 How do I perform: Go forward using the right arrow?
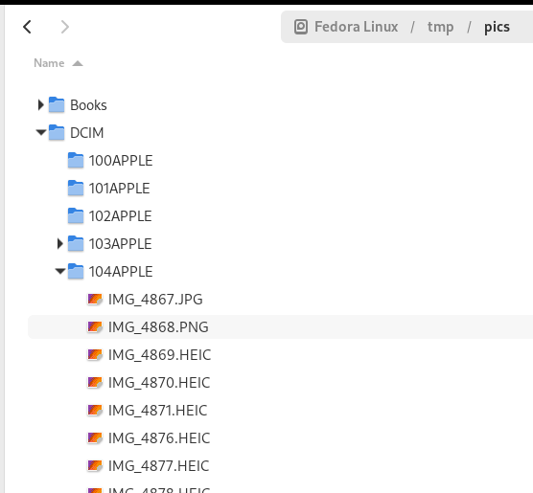64,27
